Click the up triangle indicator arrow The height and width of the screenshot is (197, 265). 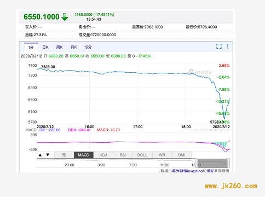point(40,155)
